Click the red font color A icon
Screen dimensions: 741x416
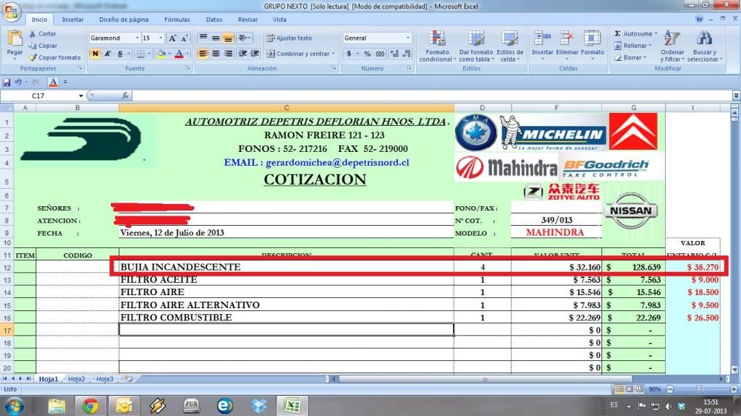click(179, 54)
